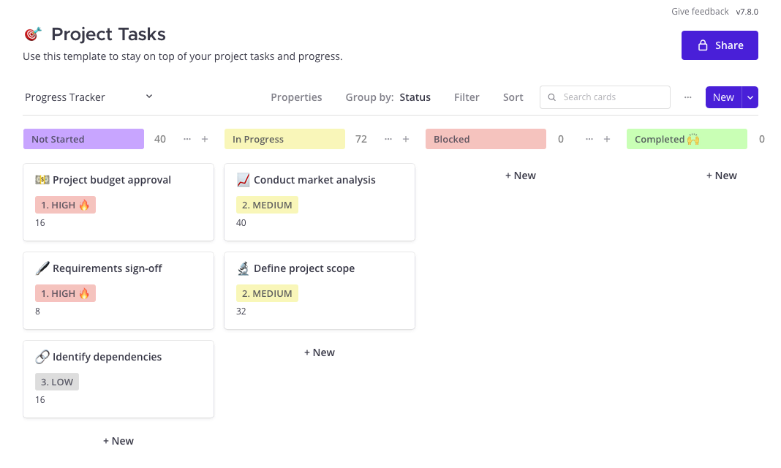781x468 pixels.
Task: Open the Properties menu
Action: 296,97
